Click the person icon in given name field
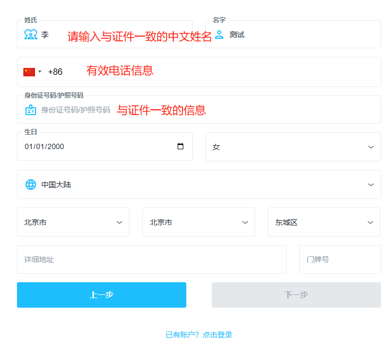Screen dimensions: 389x348 pyautogui.click(x=219, y=34)
